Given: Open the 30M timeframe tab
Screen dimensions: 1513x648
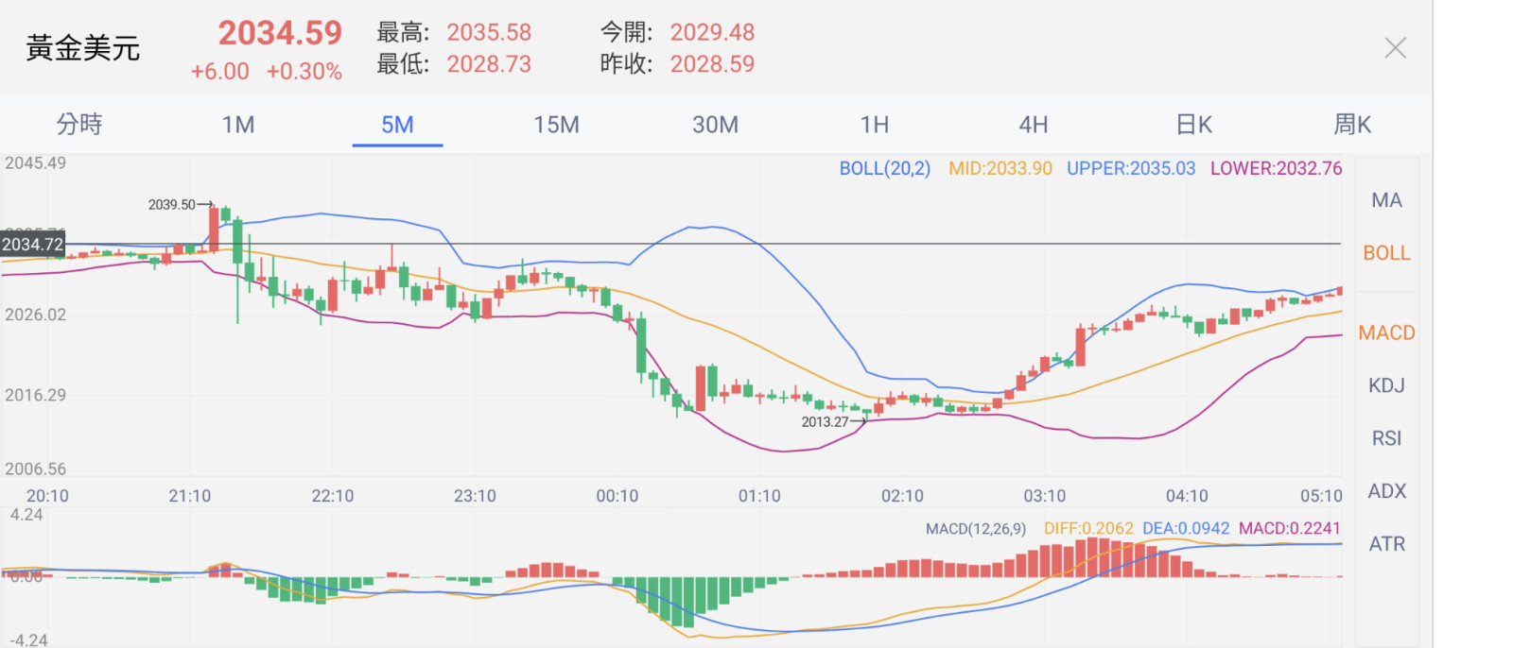Looking at the screenshot, I should [x=715, y=125].
